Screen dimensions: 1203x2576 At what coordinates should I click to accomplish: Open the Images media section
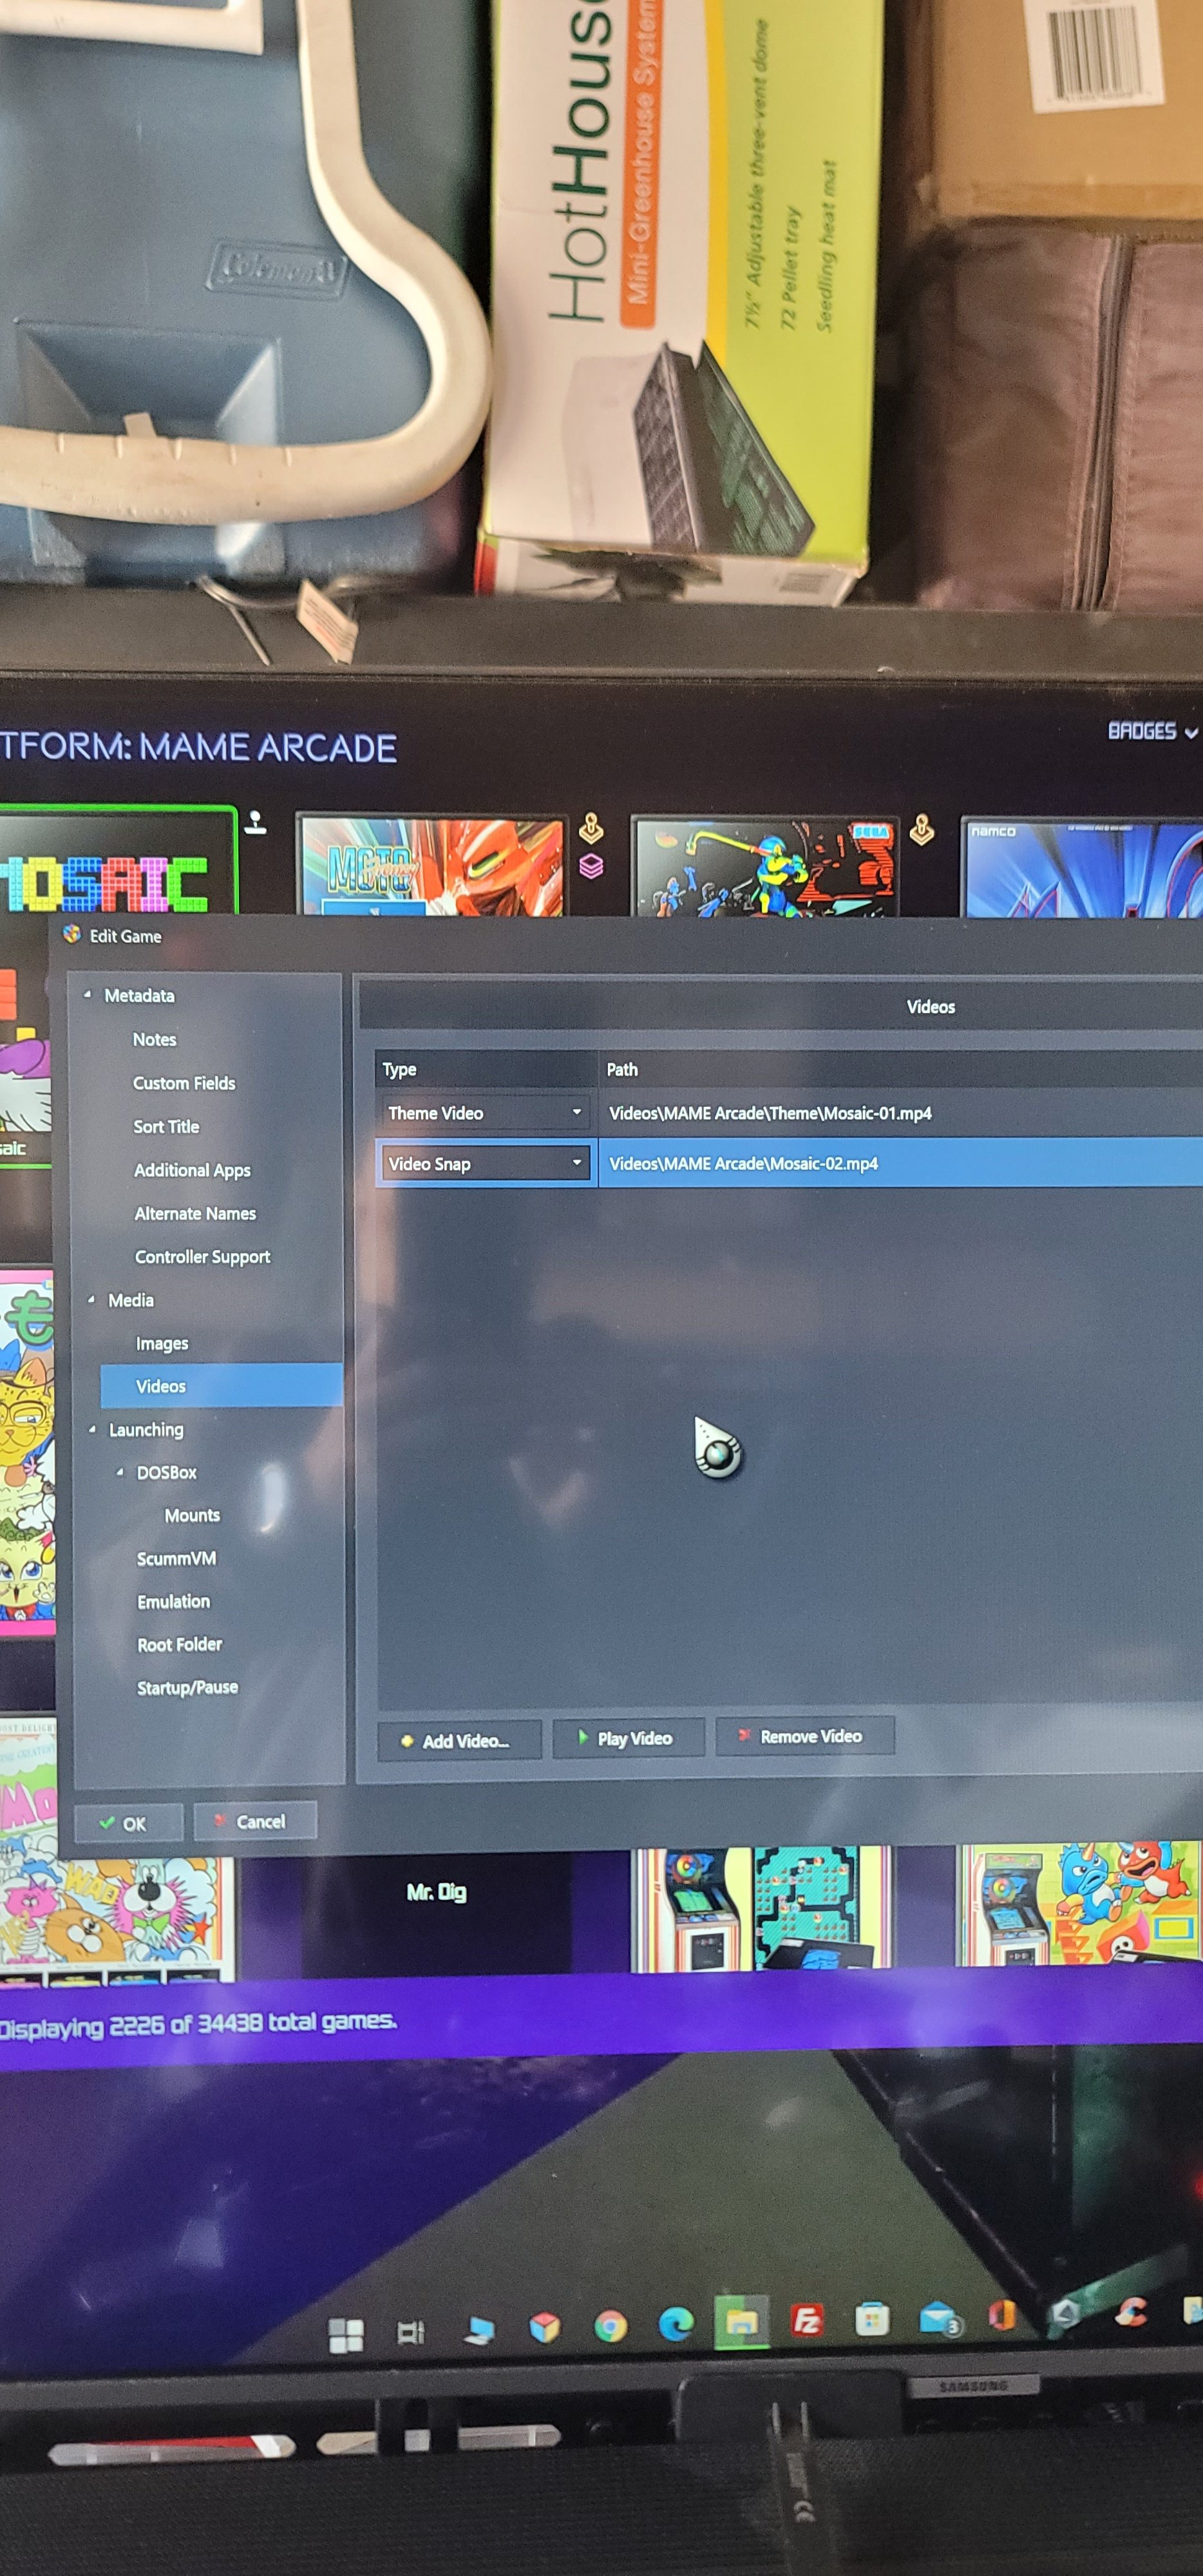[162, 1343]
